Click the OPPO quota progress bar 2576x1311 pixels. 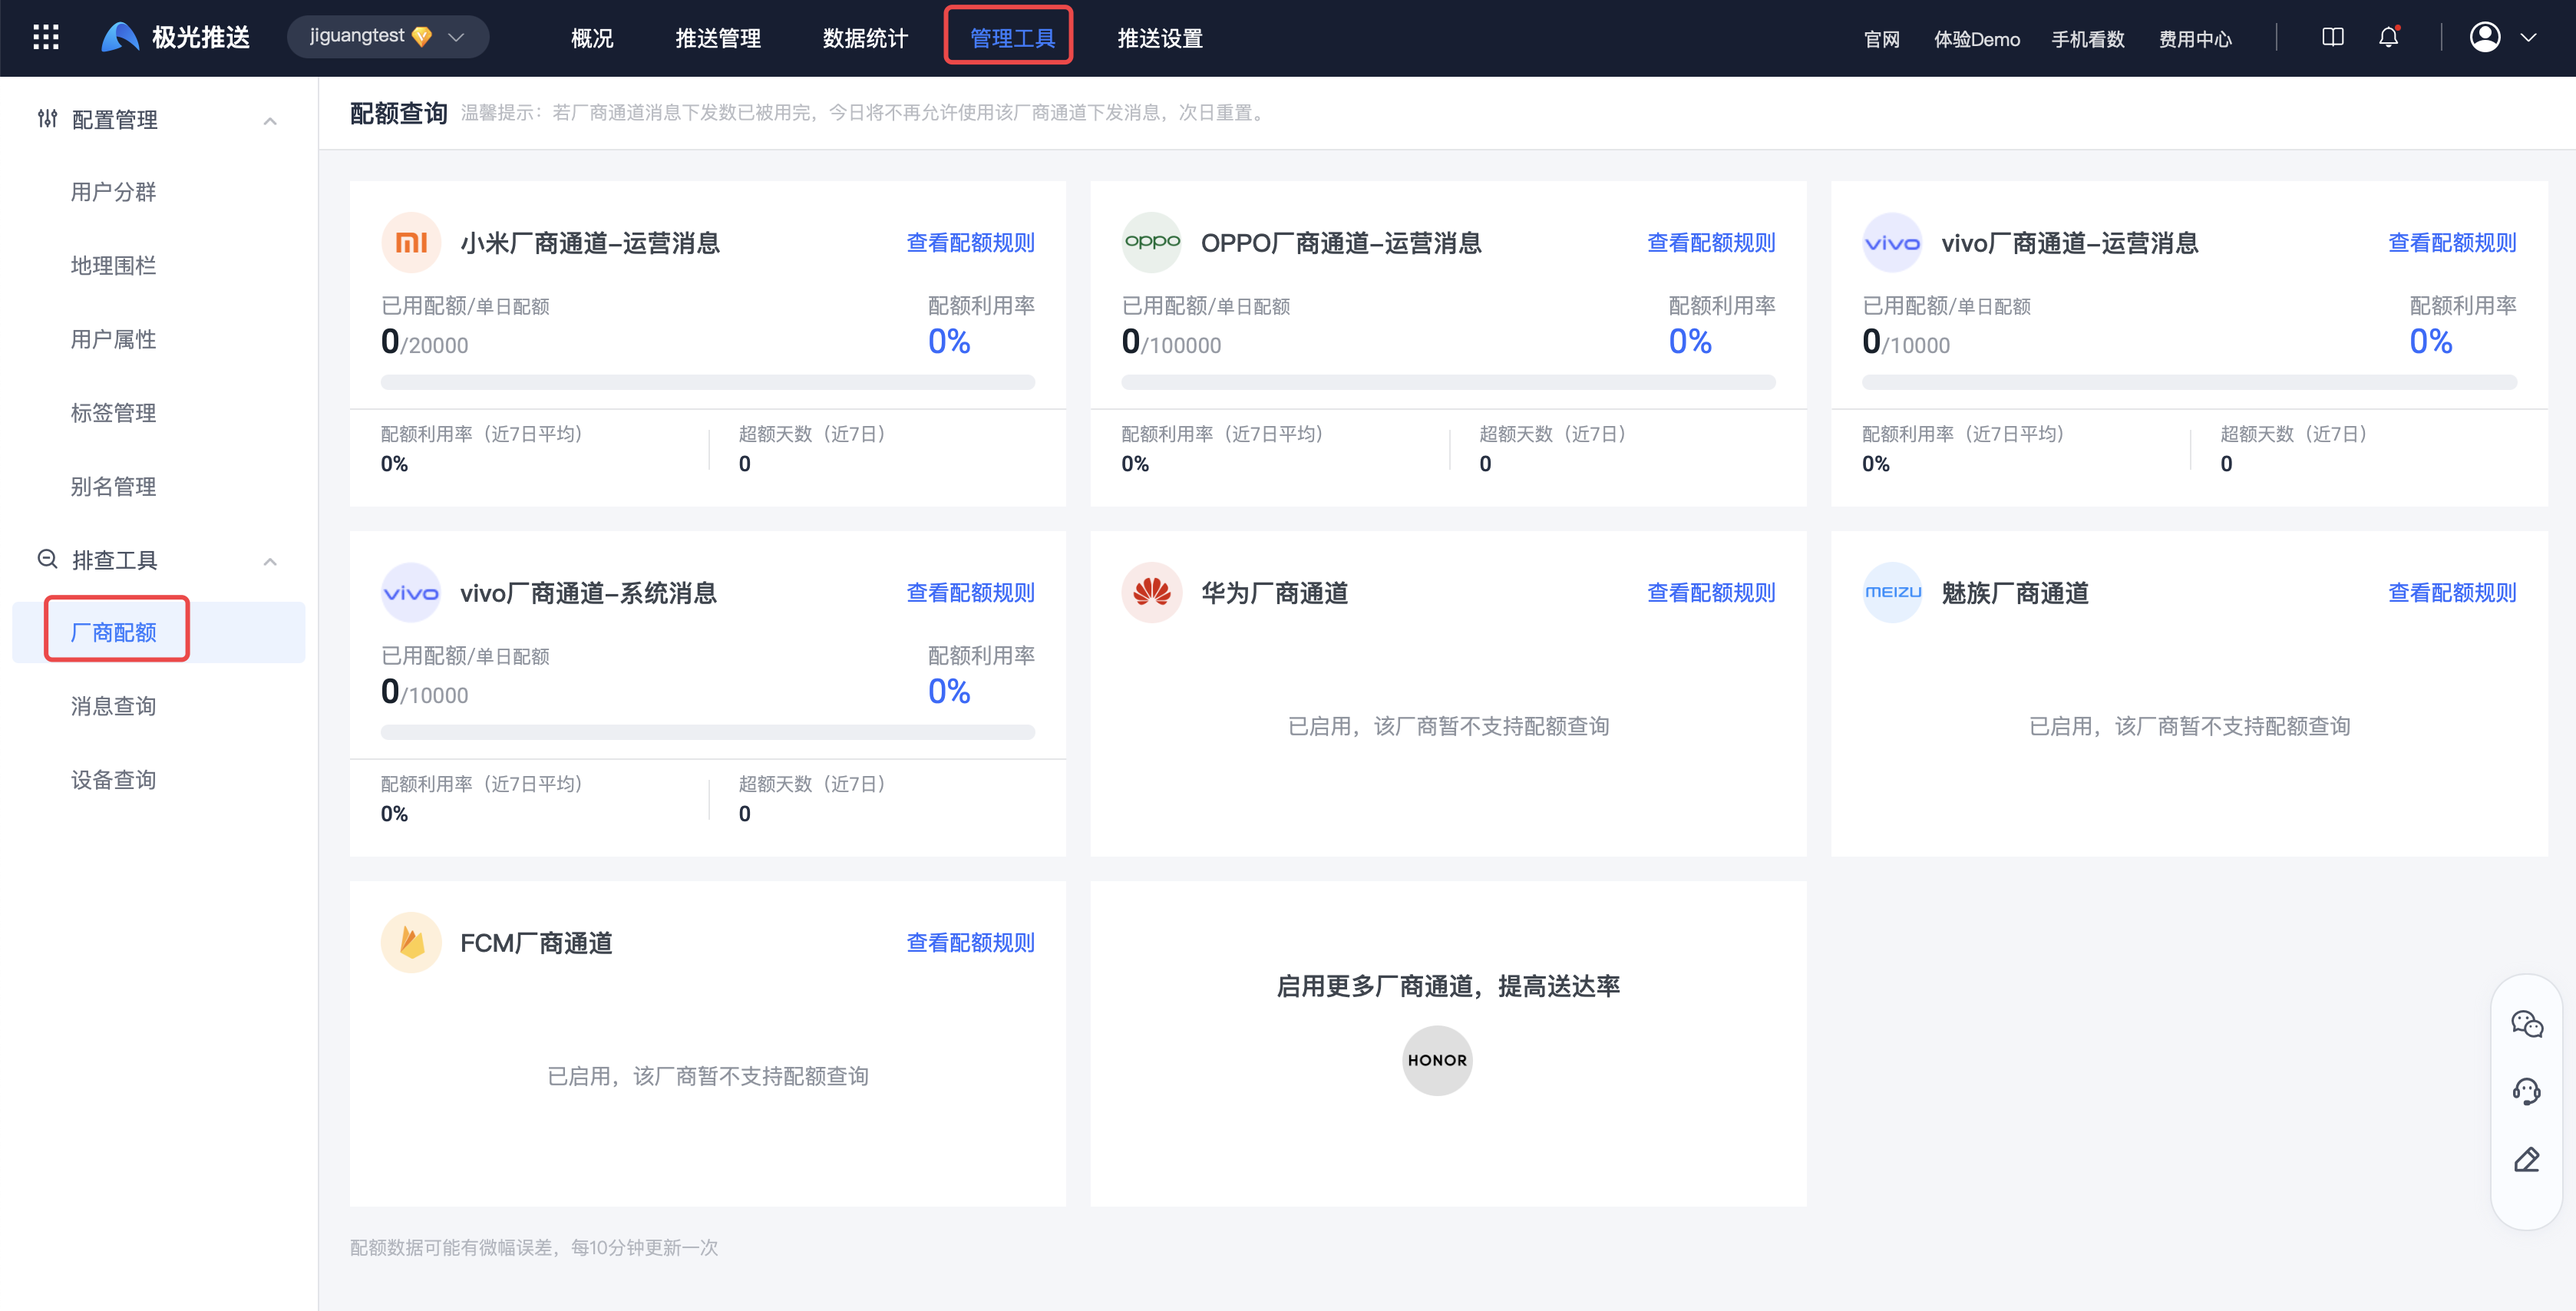click(x=1448, y=382)
